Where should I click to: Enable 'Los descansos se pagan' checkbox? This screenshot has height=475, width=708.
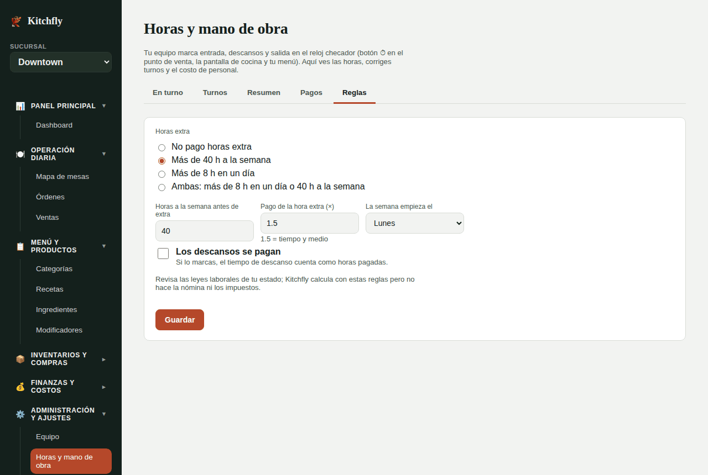point(163,254)
